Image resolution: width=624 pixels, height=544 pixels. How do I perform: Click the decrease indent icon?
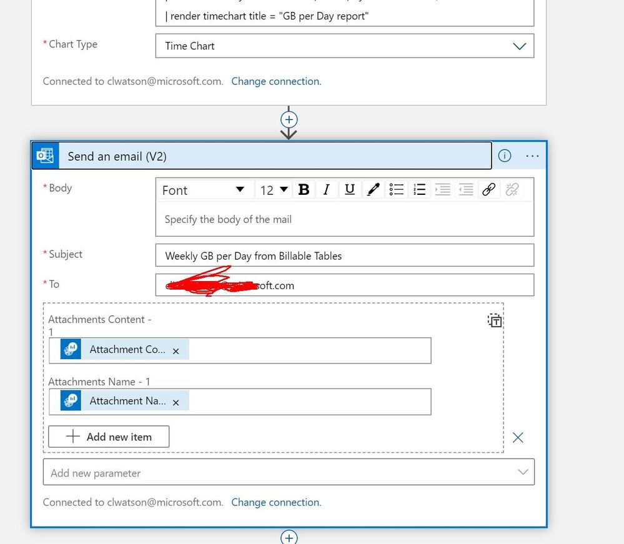pos(465,190)
